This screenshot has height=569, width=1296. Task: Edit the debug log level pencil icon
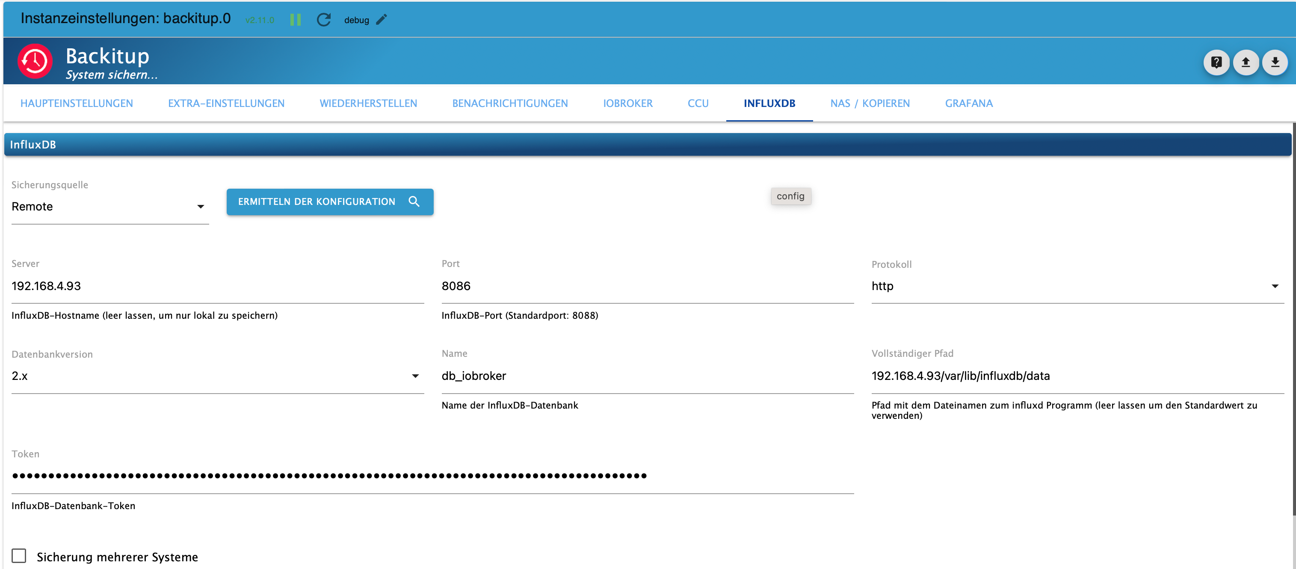[x=382, y=20]
